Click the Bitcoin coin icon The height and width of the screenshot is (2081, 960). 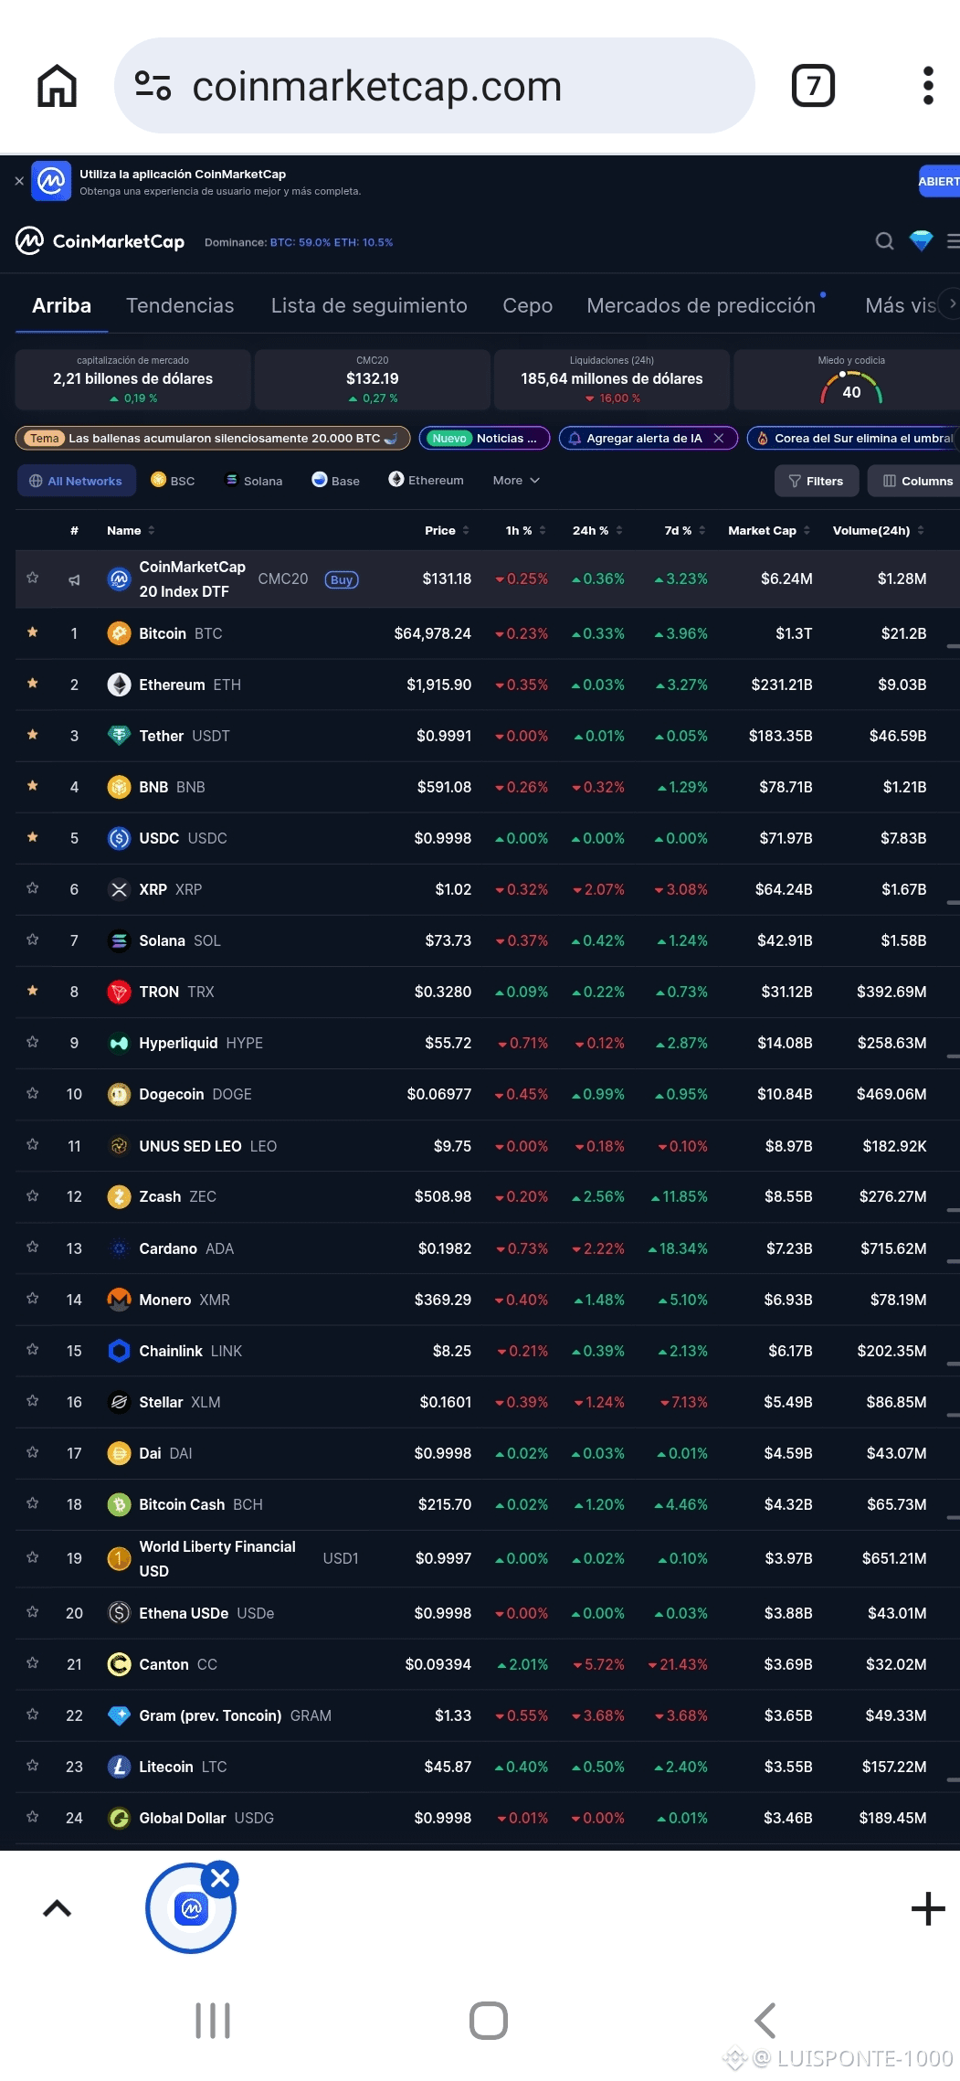119,633
